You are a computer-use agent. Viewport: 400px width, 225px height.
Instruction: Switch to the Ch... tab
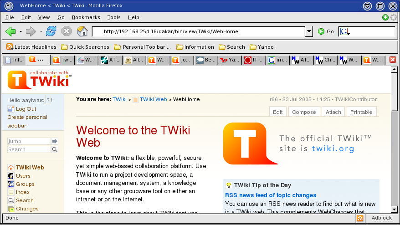pos(325,60)
